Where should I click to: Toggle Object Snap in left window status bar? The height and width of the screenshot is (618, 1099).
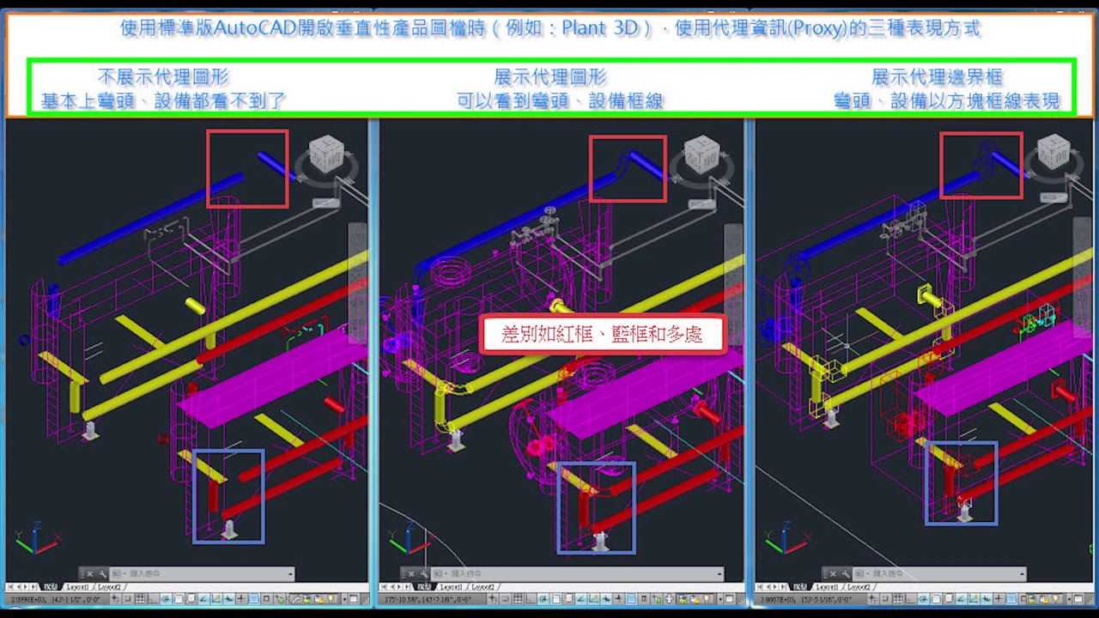(x=179, y=599)
